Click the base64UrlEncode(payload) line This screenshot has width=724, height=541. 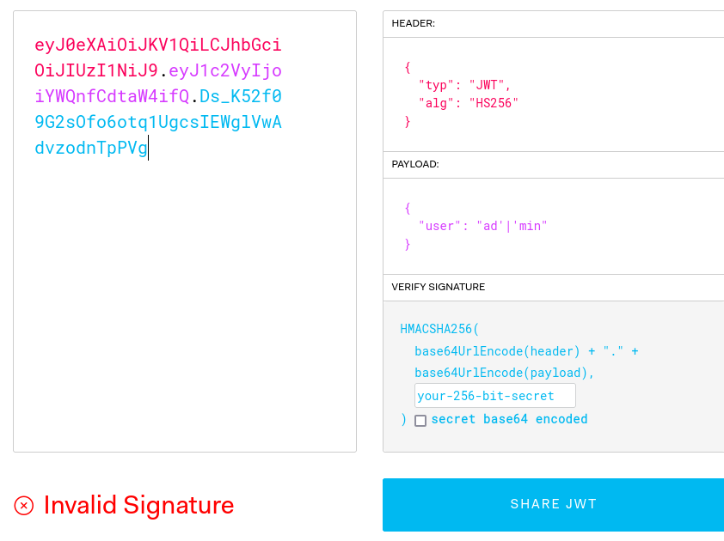coord(504,373)
